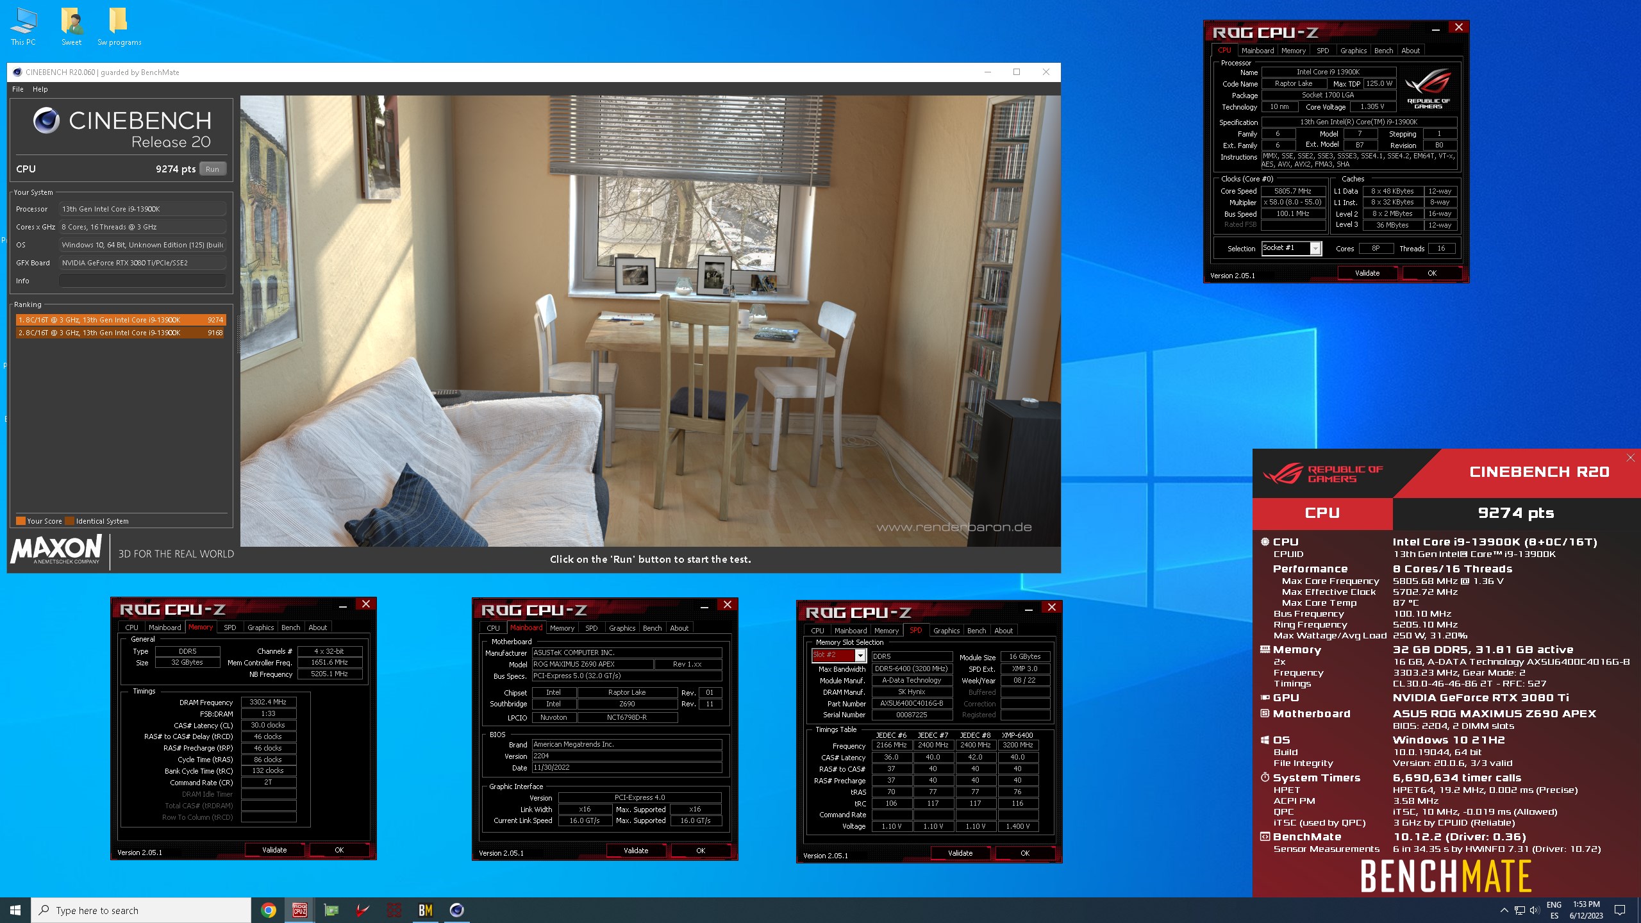Select the second ranking entry scoring 9168
Image resolution: width=1641 pixels, height=923 pixels.
(121, 333)
